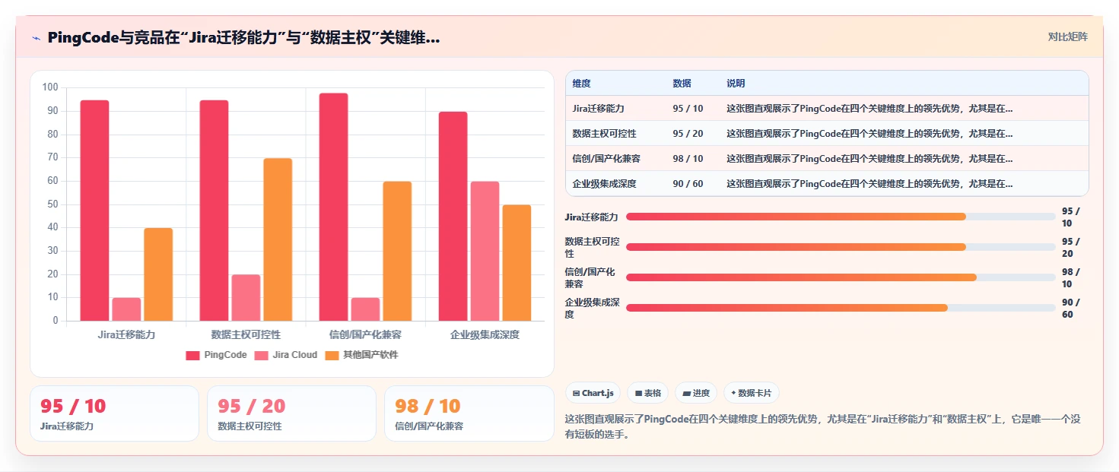Click PingCode bar for 信创/国产化兼容
The image size is (1119, 472).
[x=333, y=207]
